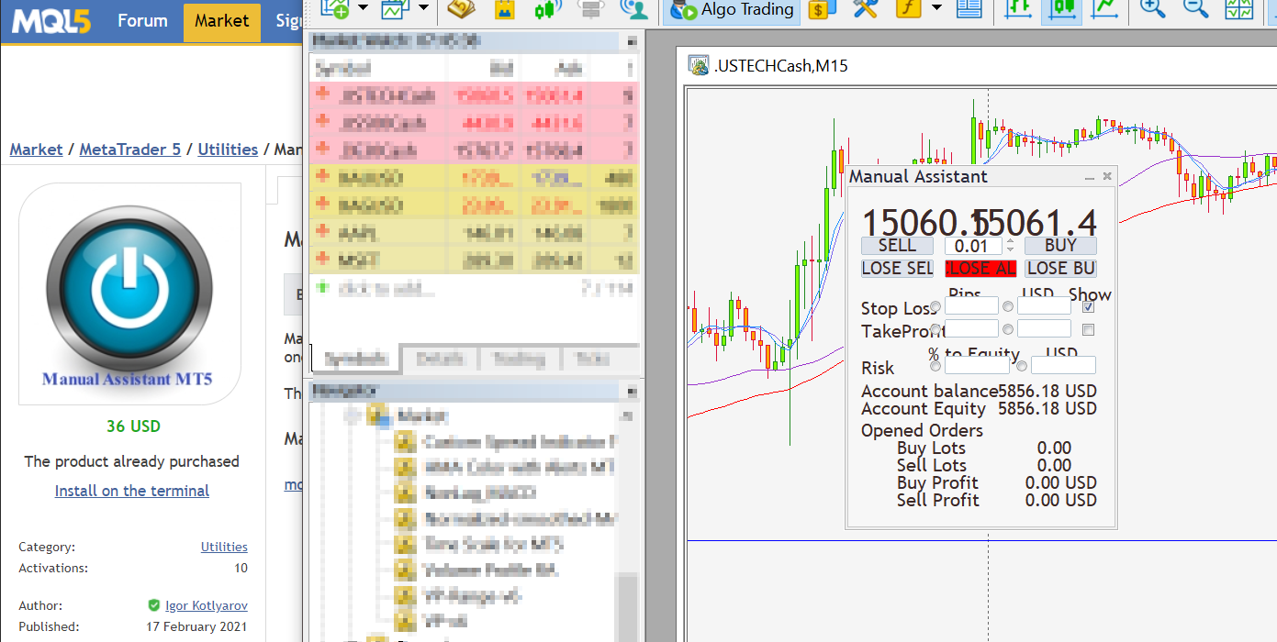Click the Risk % to Equity input field

(x=977, y=365)
